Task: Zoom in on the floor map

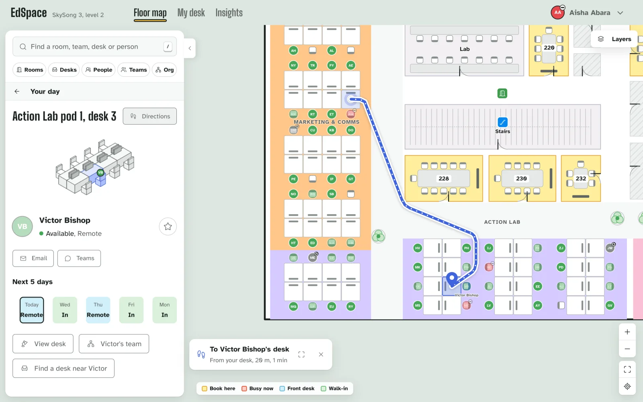Action: click(627, 332)
